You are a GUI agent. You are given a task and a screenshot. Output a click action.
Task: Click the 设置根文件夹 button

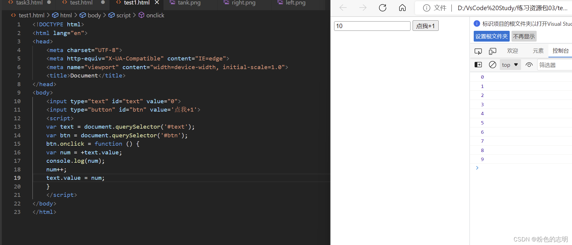coord(491,36)
